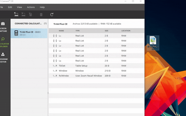
Task: Select the L2 name cell
Action: click(x=60, y=41)
